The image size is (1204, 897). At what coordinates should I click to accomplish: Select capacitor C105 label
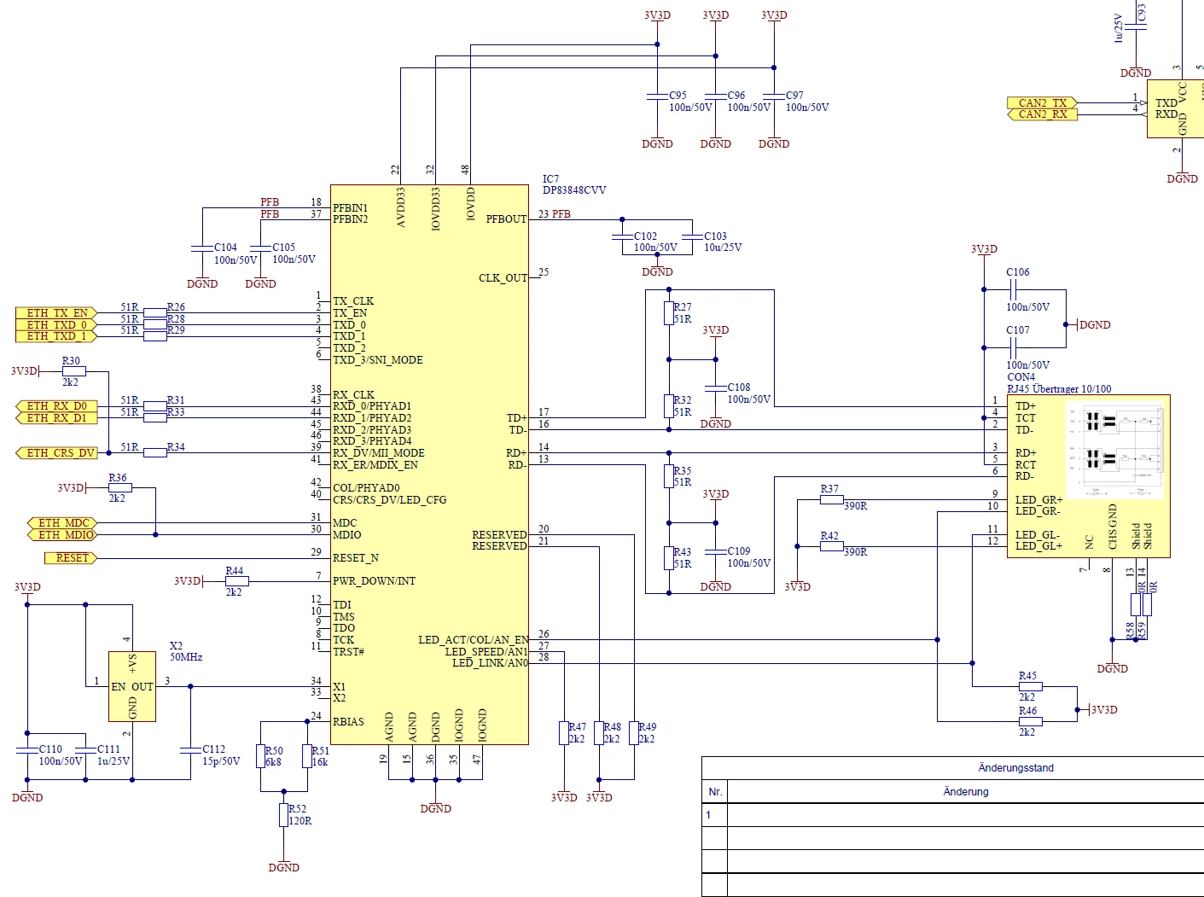(x=283, y=248)
